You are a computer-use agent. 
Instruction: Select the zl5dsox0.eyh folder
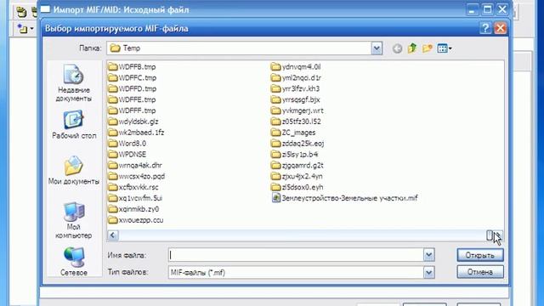[297, 187]
